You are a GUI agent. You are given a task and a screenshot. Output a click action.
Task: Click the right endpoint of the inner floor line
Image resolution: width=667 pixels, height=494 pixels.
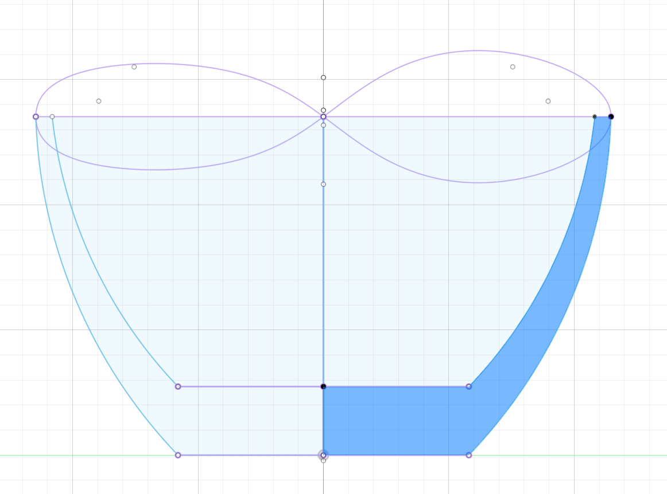[x=469, y=386]
